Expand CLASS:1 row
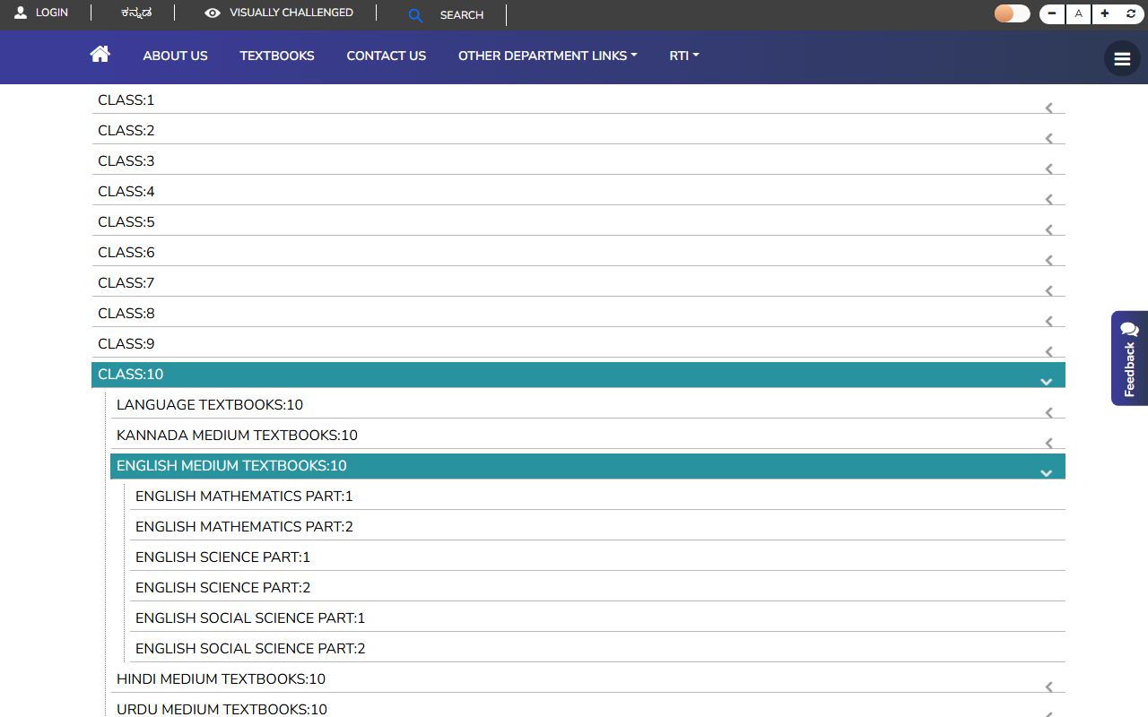The height and width of the screenshot is (717, 1148). pyautogui.click(x=578, y=100)
